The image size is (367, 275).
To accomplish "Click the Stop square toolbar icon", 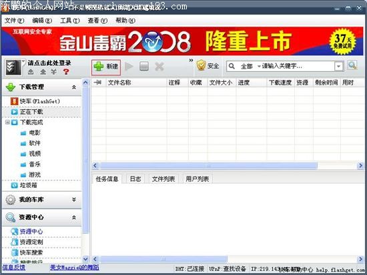I will (x=144, y=67).
